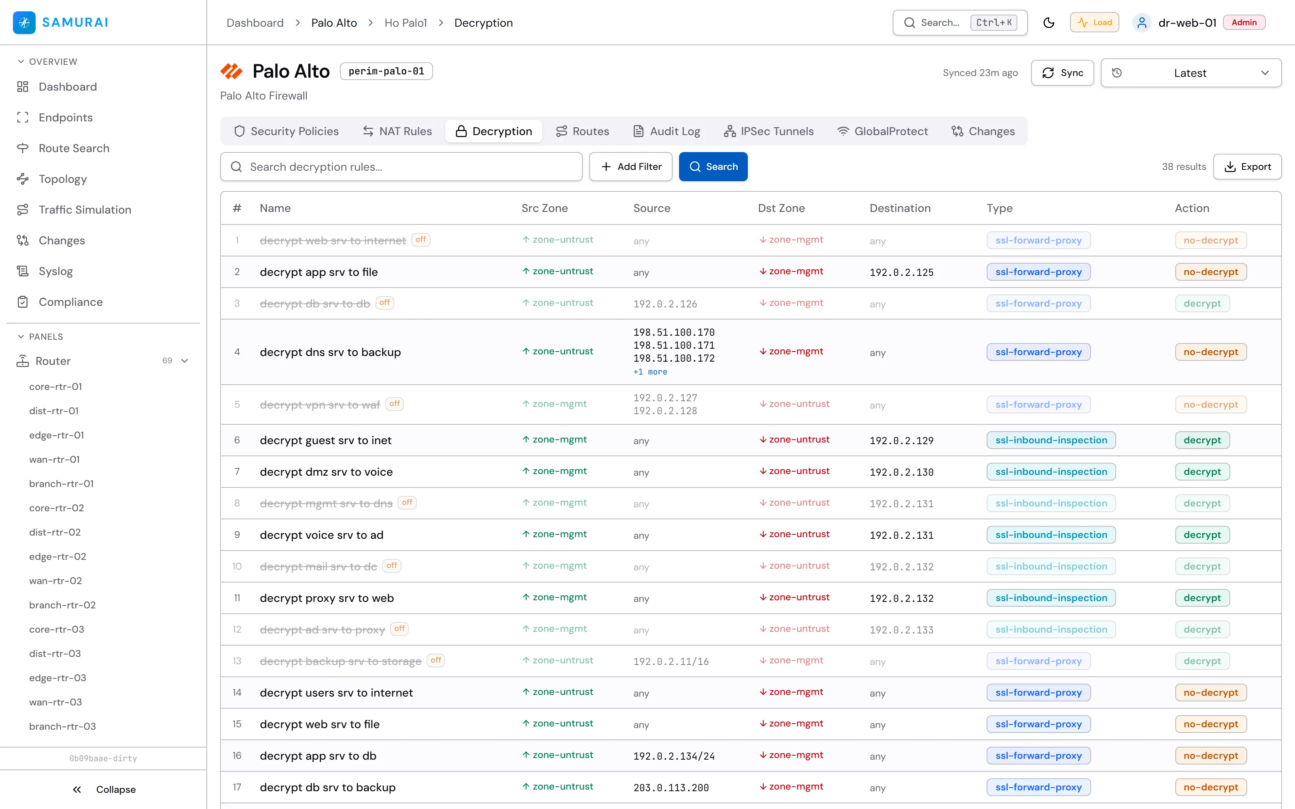The height and width of the screenshot is (809, 1295).
Task: Click the user avatar icon
Action: tap(1142, 23)
